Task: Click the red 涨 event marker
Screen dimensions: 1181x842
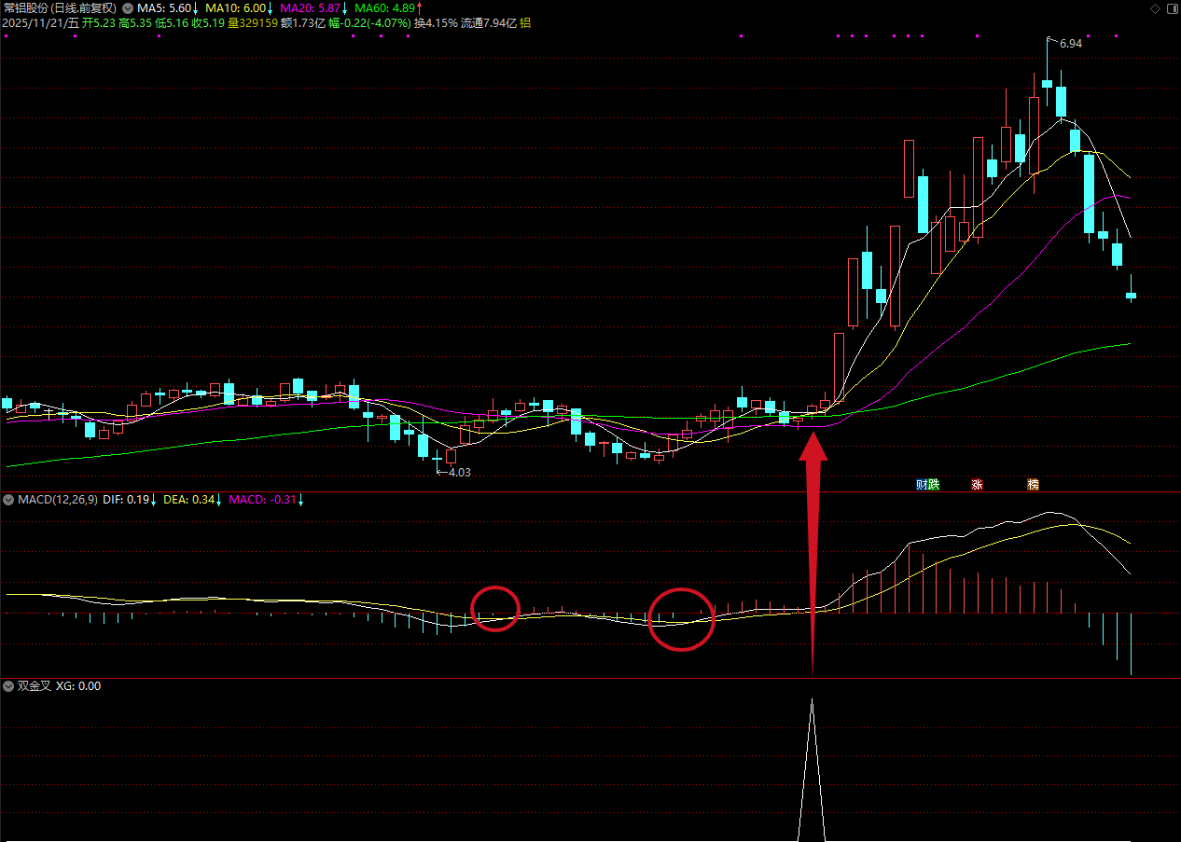Action: 977,484
